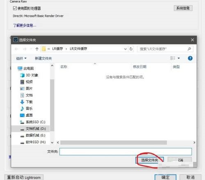Click the file list horizontal scrollbar thumb
205x180 pixels.
click(114, 143)
